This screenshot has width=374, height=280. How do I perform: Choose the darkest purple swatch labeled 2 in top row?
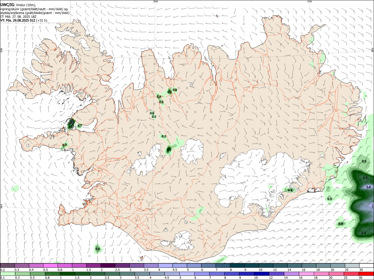pyautogui.click(x=108, y=266)
